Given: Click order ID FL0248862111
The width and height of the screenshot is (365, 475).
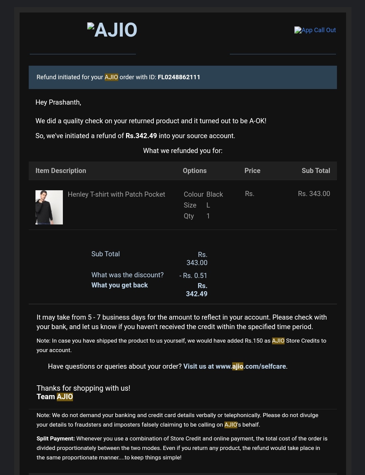Looking at the screenshot, I should click(x=179, y=77).
